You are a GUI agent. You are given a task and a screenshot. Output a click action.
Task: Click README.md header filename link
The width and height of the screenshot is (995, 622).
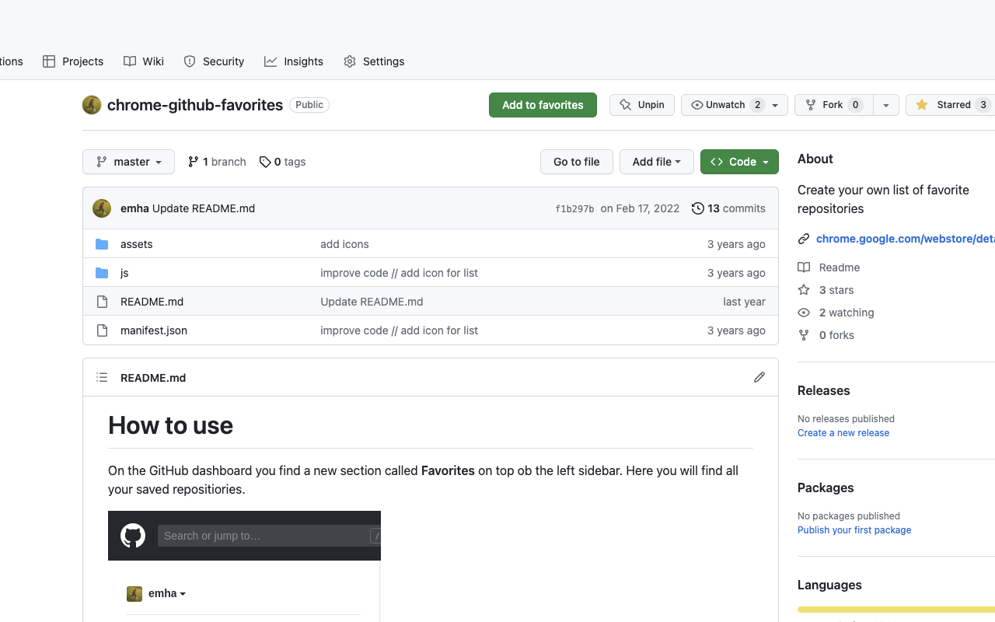153,378
